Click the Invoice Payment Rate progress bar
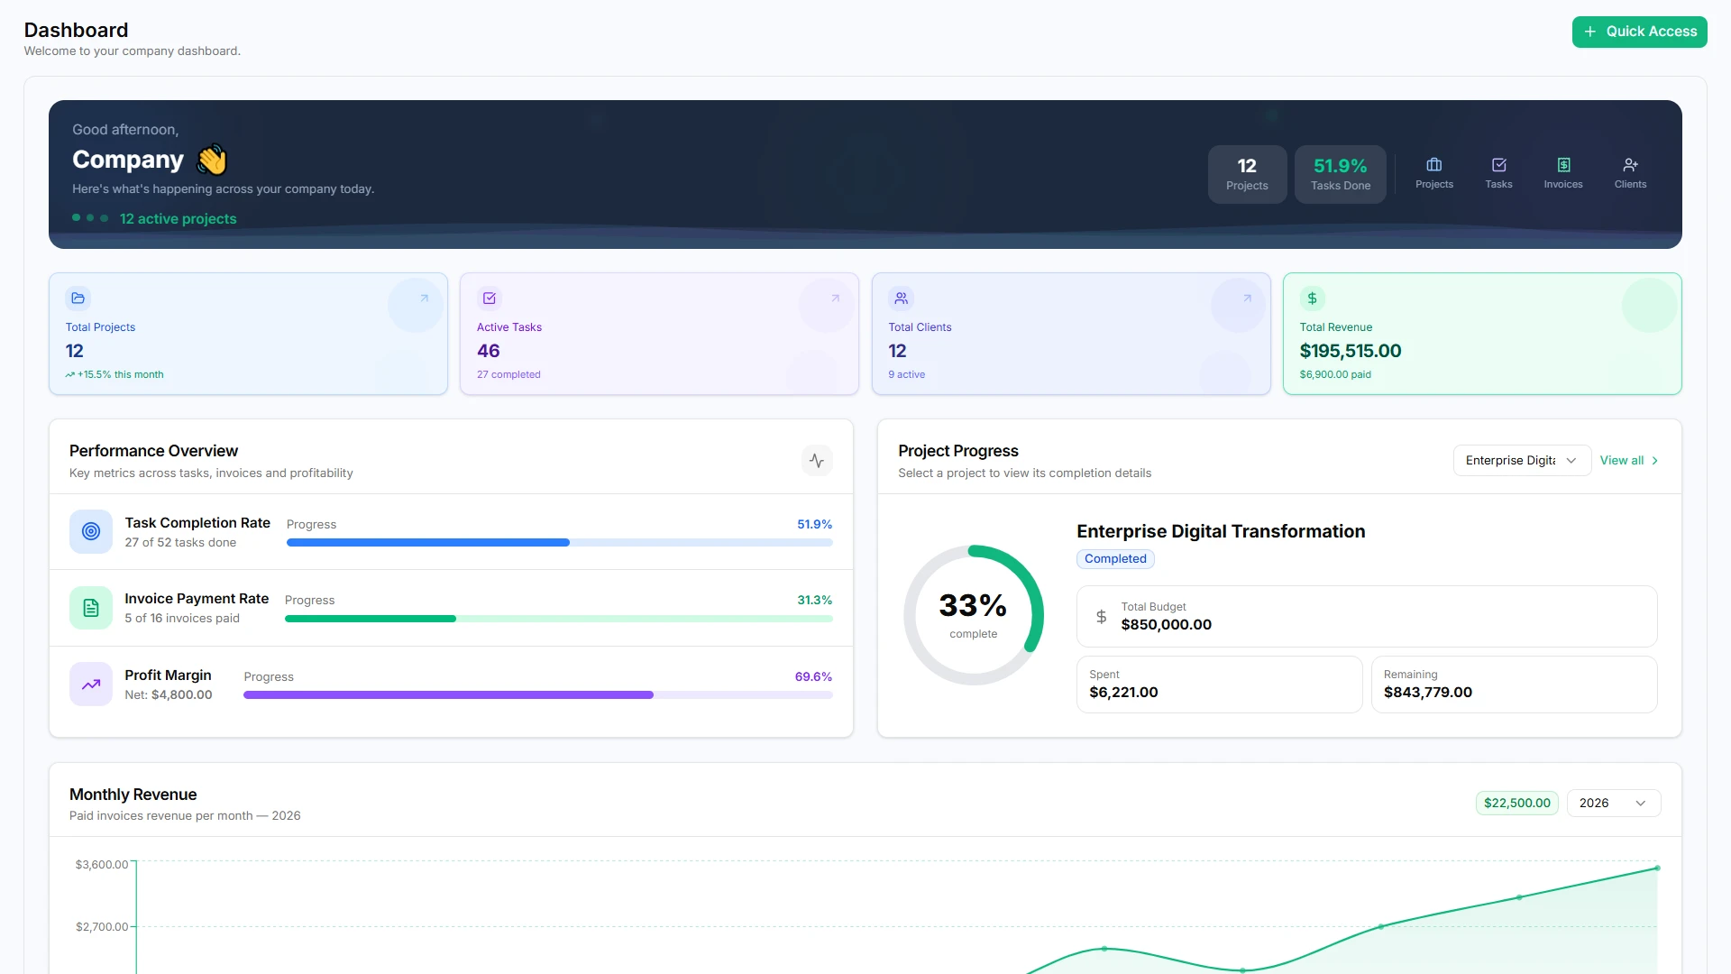 pyautogui.click(x=558, y=619)
